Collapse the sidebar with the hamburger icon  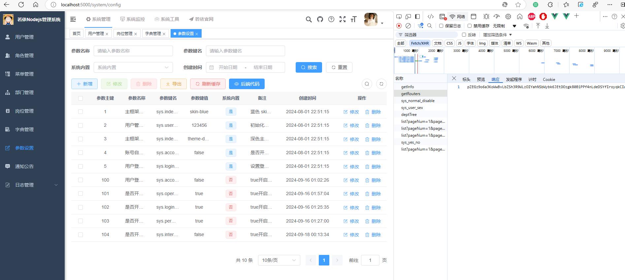click(x=73, y=19)
